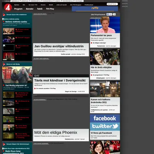This screenshot has width=154, height=154.
Task: Open the second Leffe Modig list thumbnail
Action: (x=9, y=103)
